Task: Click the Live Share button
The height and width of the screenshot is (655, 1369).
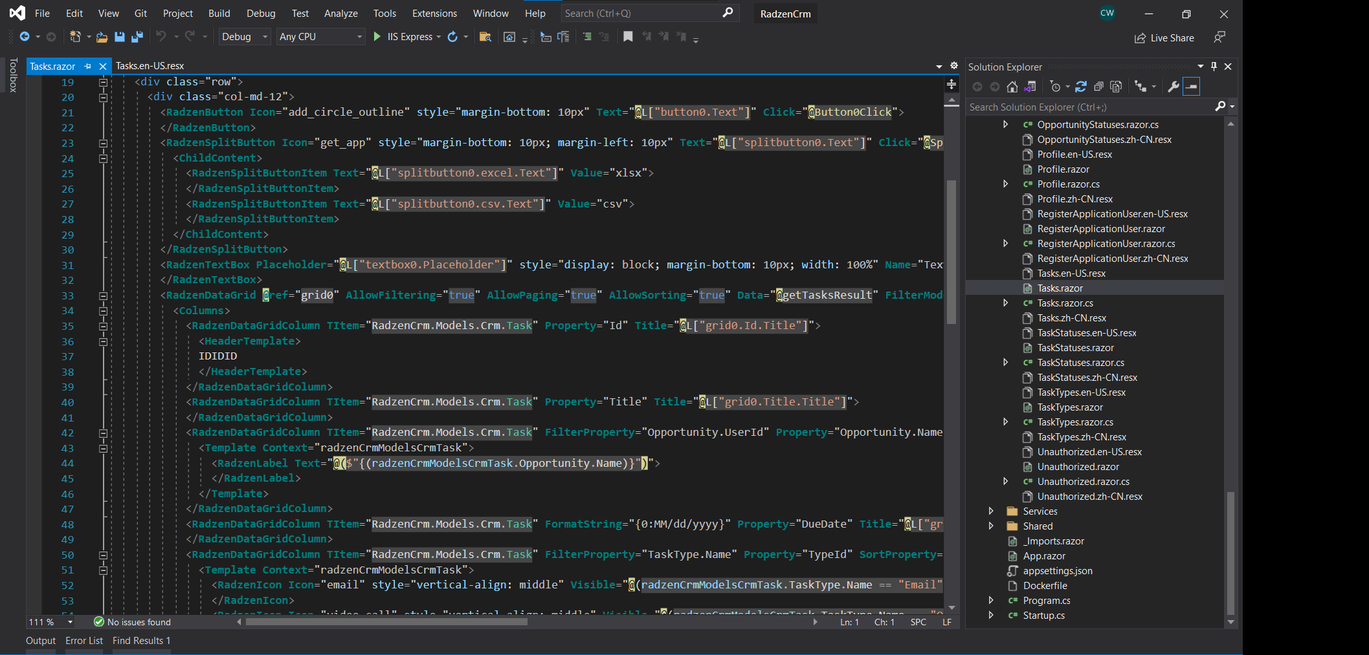Action: (x=1164, y=38)
